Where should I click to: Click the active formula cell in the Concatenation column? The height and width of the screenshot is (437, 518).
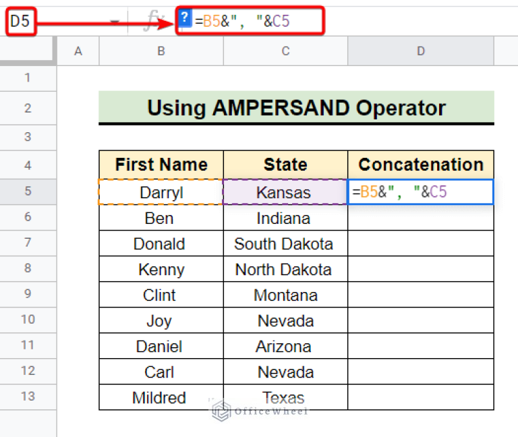(x=420, y=192)
